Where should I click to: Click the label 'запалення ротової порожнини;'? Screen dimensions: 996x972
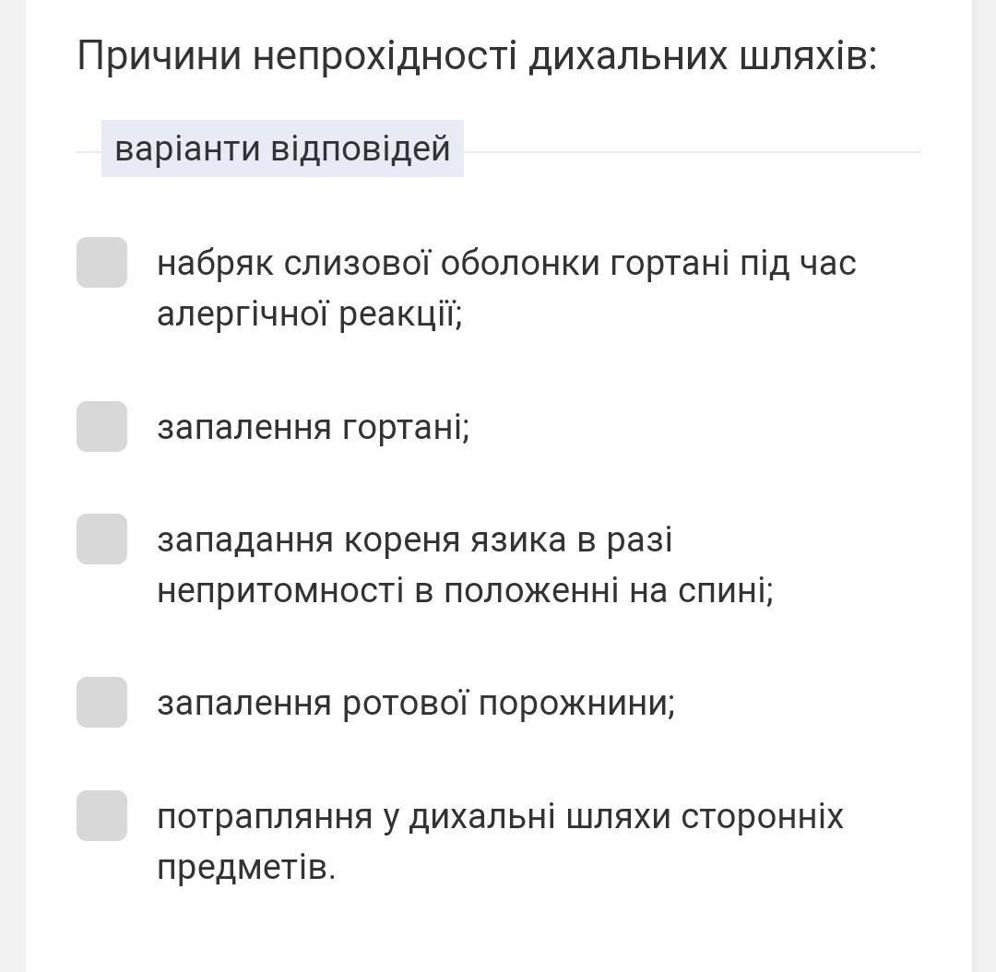[x=416, y=703]
